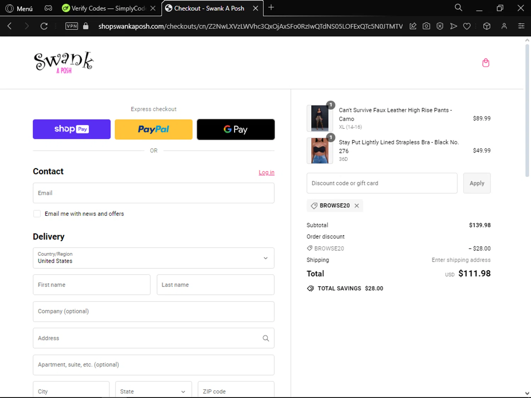The image size is (531, 398).
Task: Click the page vertical scrollbar
Action: 527,110
